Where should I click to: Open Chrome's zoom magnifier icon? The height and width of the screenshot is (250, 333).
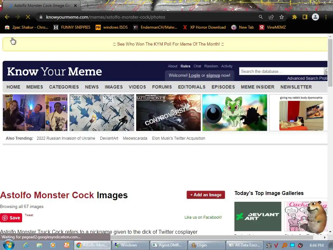pyautogui.click(x=260, y=17)
